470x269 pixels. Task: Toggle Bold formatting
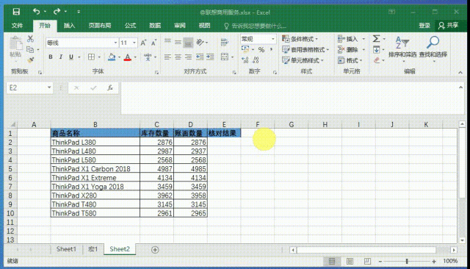pos(51,57)
